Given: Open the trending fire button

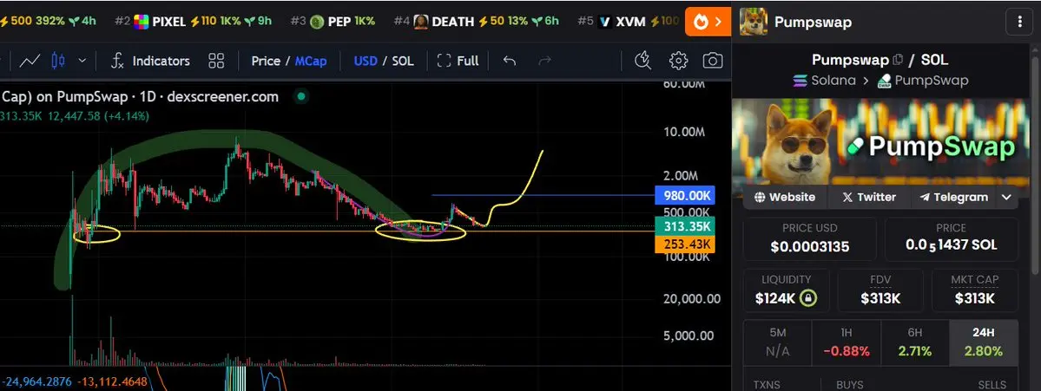Looking at the screenshot, I should coord(708,22).
